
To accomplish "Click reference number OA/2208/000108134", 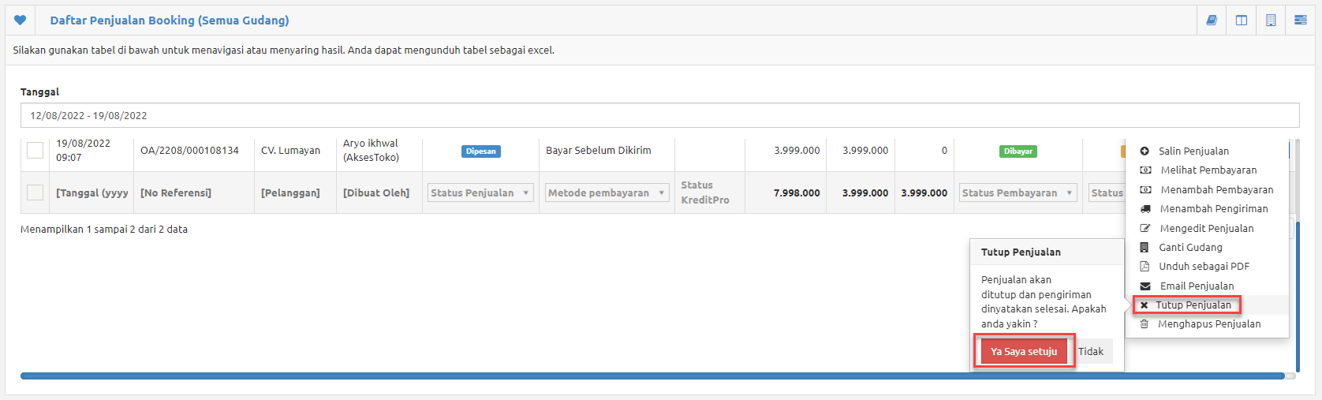I will pos(189,150).
